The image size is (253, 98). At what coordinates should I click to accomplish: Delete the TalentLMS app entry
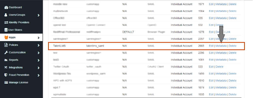point(233,46)
